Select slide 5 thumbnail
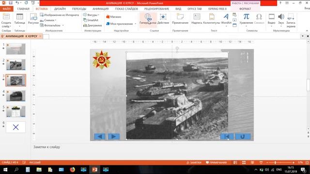Image resolution: width=310 pixels, height=174 pixels. pyautogui.click(x=15, y=111)
